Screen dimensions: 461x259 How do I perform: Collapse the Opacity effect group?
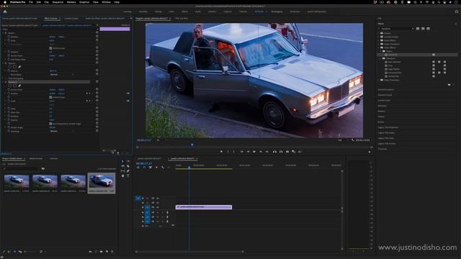tap(3, 63)
